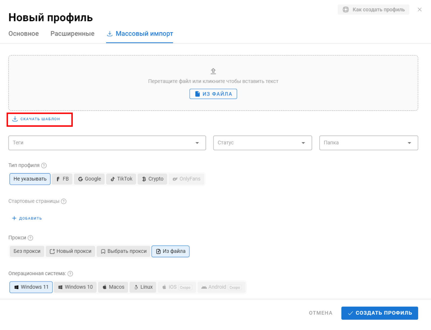Image resolution: width=431 pixels, height=330 pixels.
Task: Switch to Основное tab
Action: click(x=23, y=34)
